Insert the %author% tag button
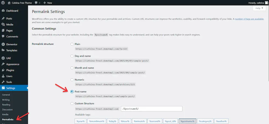Viewport: 269px width, 124px height. 221,121
